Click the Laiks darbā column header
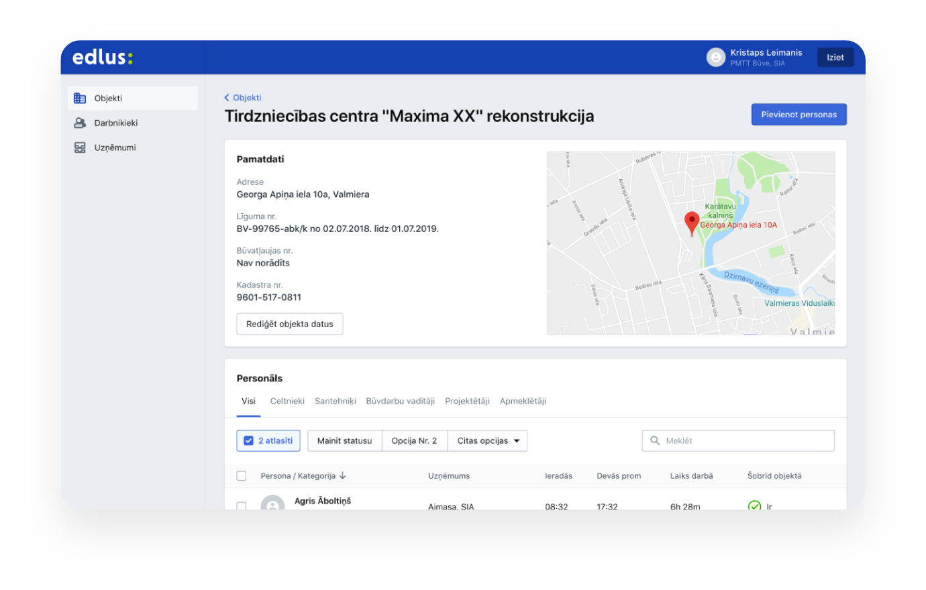926x590 pixels. click(x=692, y=476)
